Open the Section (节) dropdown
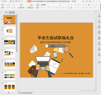This screenshot has width=101, height=95. point(43,8)
